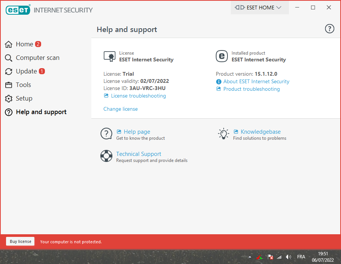The image size is (341, 264).
Task: Open Product troubleshooting link
Action: [251, 89]
